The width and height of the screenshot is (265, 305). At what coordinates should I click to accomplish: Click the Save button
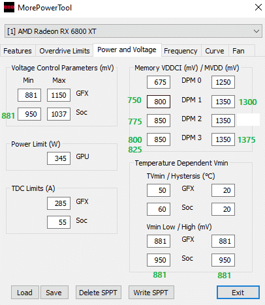[x=54, y=293]
